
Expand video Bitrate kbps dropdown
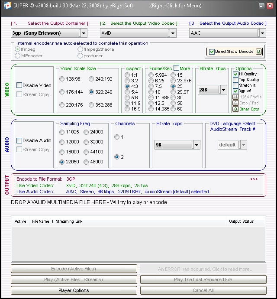coord(223,90)
